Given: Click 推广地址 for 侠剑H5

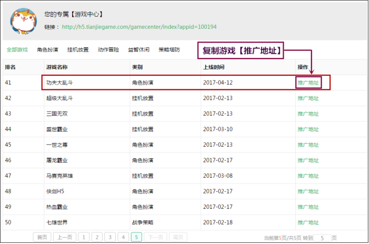Looking at the screenshot, I should tap(308, 192).
